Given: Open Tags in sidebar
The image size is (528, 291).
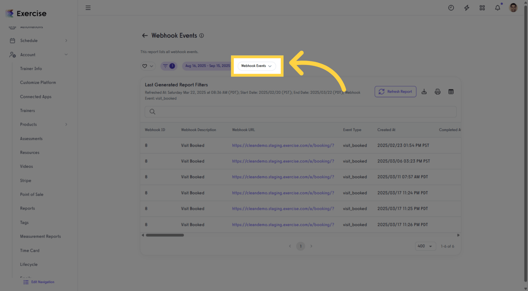Looking at the screenshot, I should click(24, 223).
